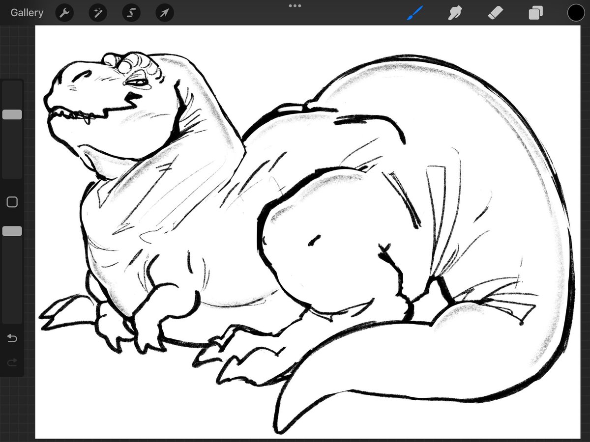Tap the ellipsis at the top center
Viewport: 590px width, 442px height.
click(x=295, y=6)
